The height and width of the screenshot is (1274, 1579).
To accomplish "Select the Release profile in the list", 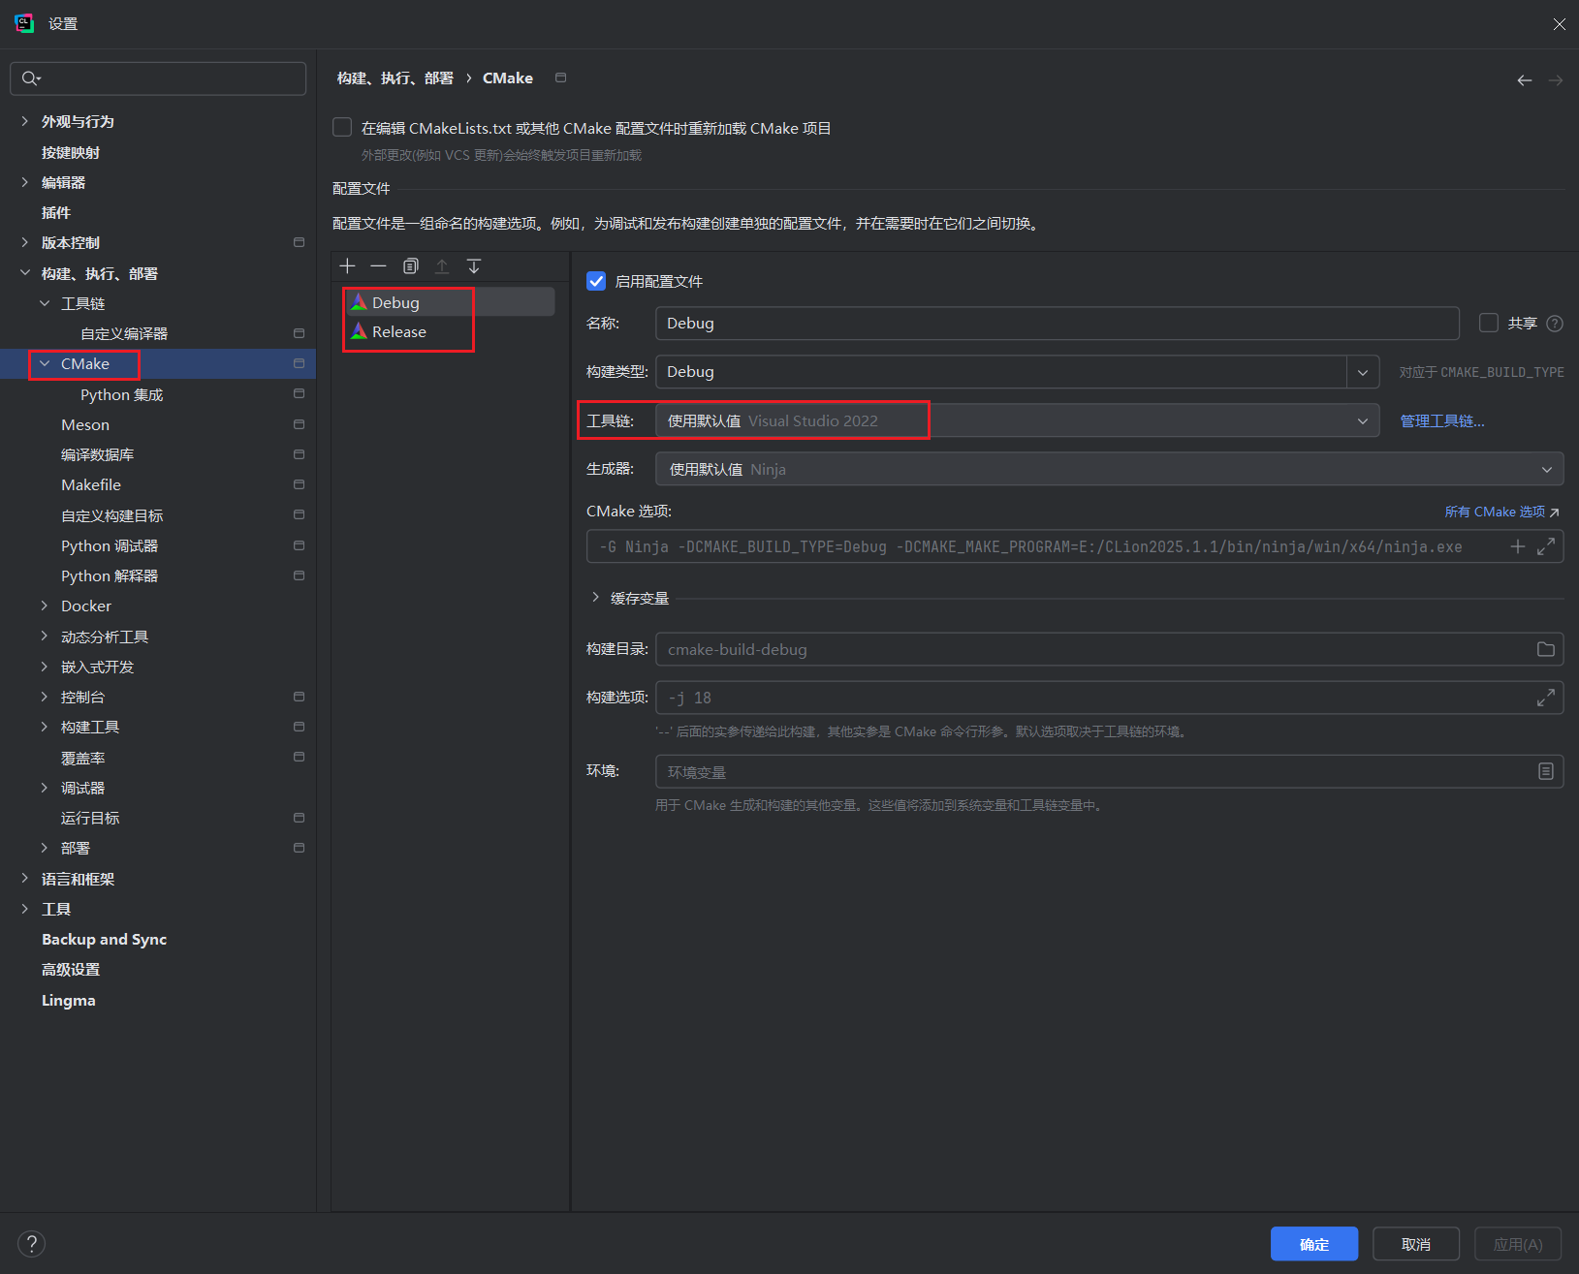I will (x=399, y=332).
